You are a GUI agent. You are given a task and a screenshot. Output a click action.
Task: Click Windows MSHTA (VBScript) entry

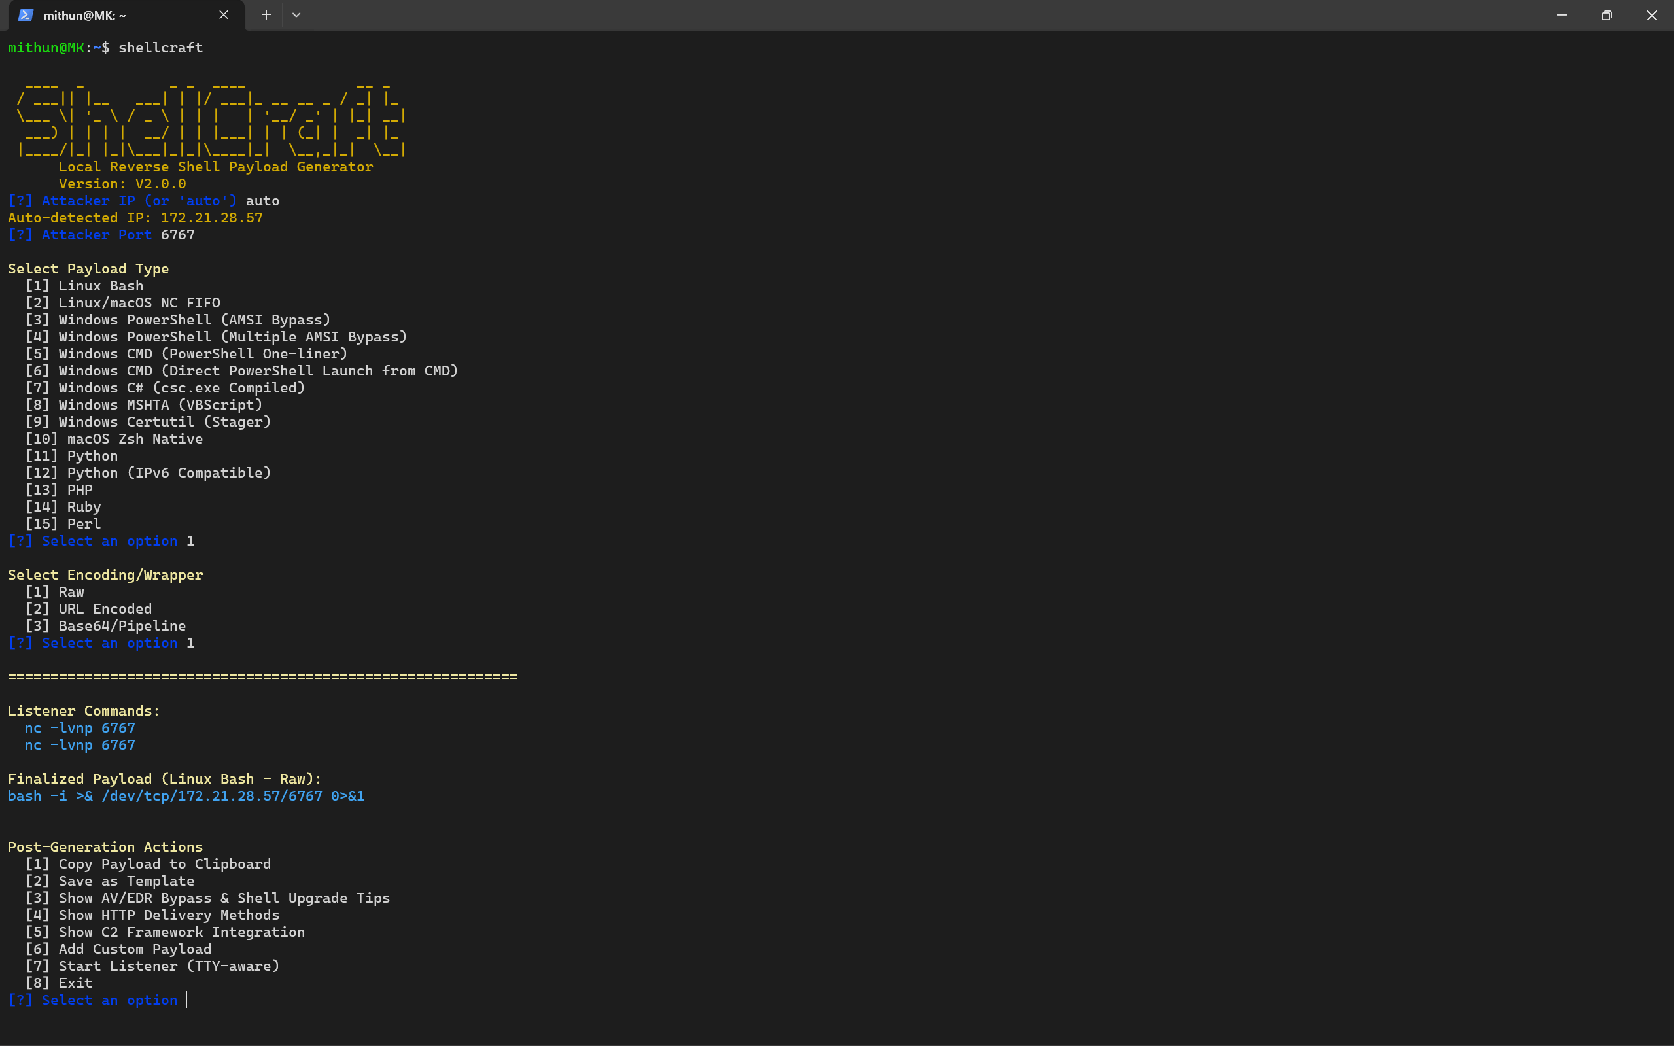[144, 405]
